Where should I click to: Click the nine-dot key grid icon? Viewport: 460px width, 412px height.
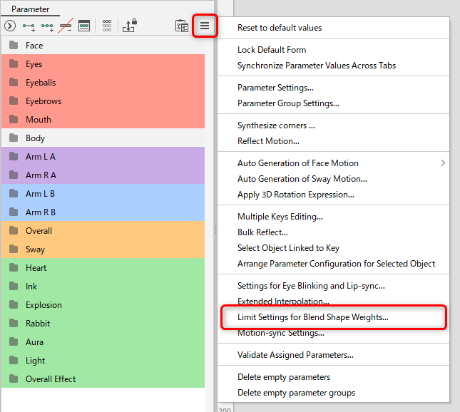(107, 26)
